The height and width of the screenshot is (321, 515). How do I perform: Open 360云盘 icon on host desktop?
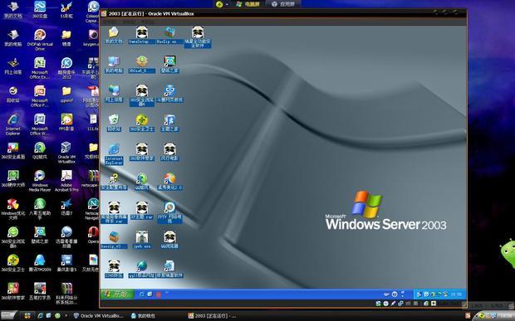[x=40, y=9]
